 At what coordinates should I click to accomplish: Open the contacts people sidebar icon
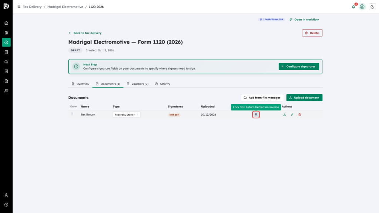[x=6, y=91]
